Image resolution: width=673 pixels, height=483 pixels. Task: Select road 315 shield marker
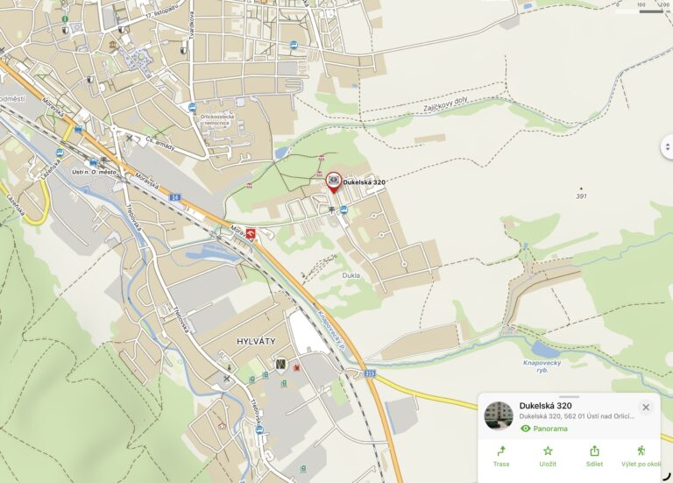(370, 373)
